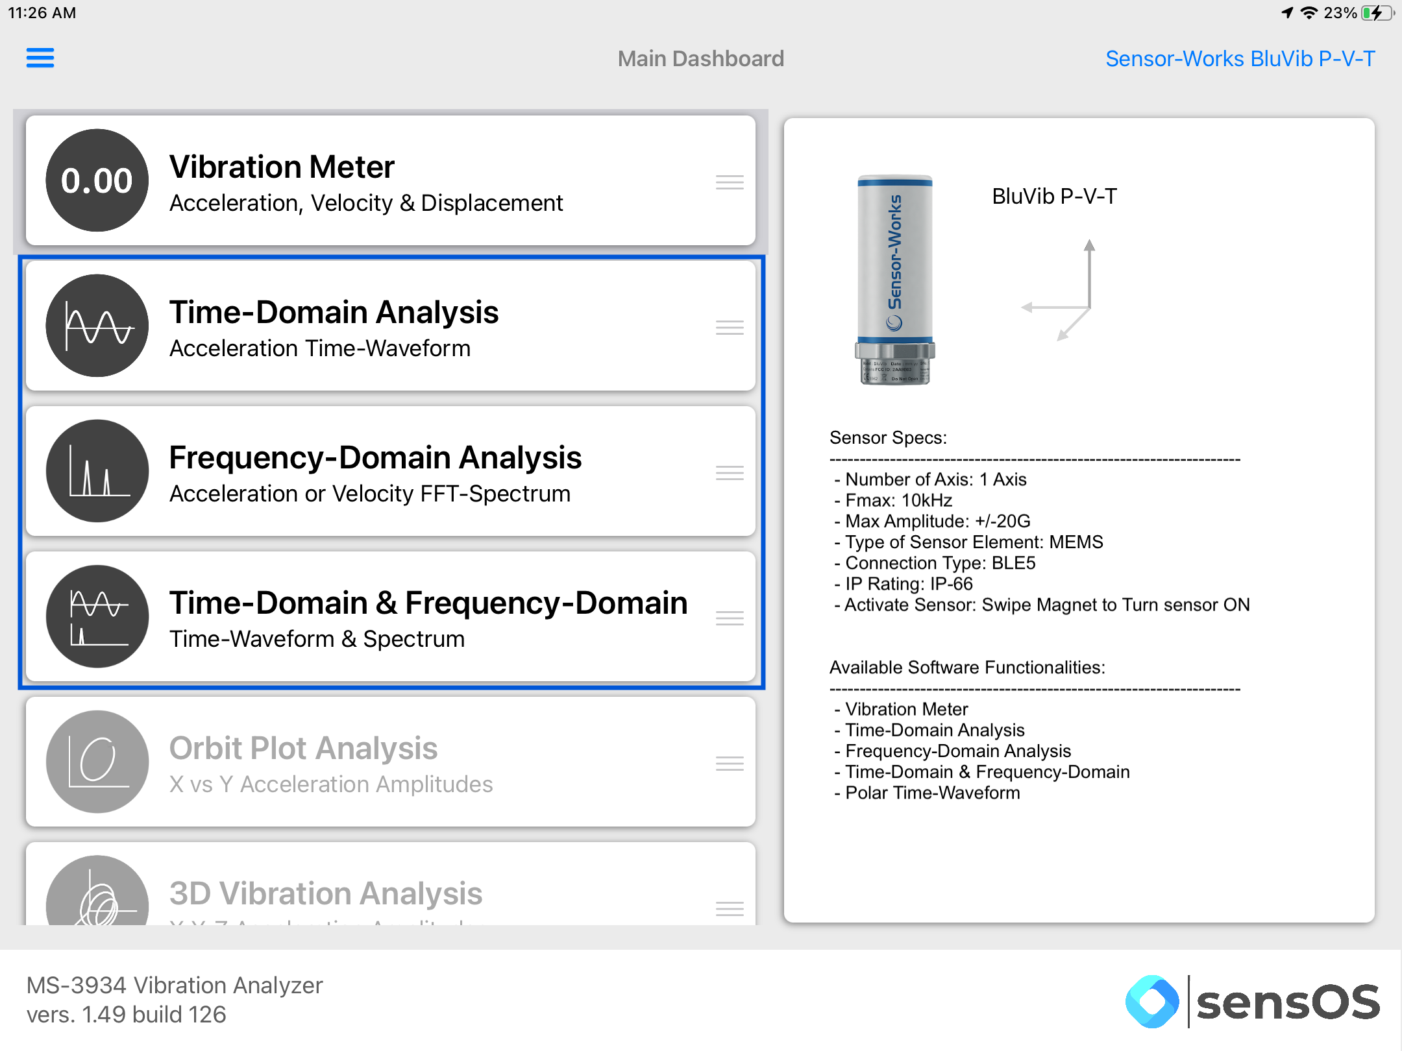Tap 'vers. 1.49 build 126' footer text

click(126, 1015)
